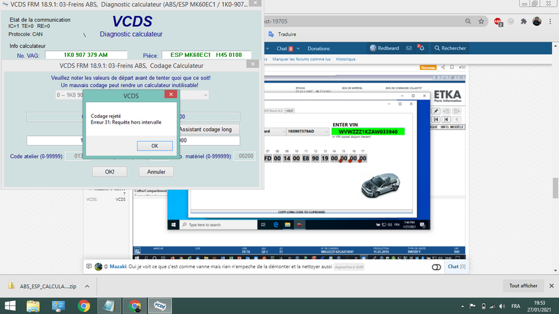The image size is (559, 314).
Task: Open the Historique link
Action: 346,59
